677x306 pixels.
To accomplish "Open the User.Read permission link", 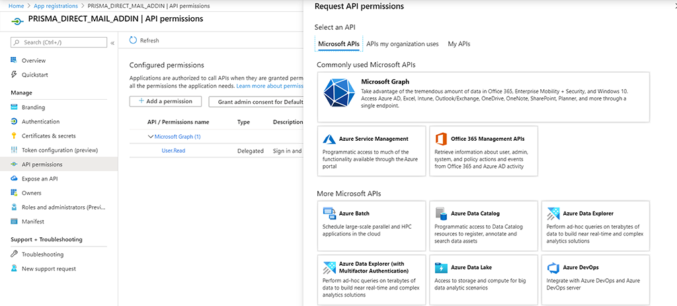I will point(173,151).
